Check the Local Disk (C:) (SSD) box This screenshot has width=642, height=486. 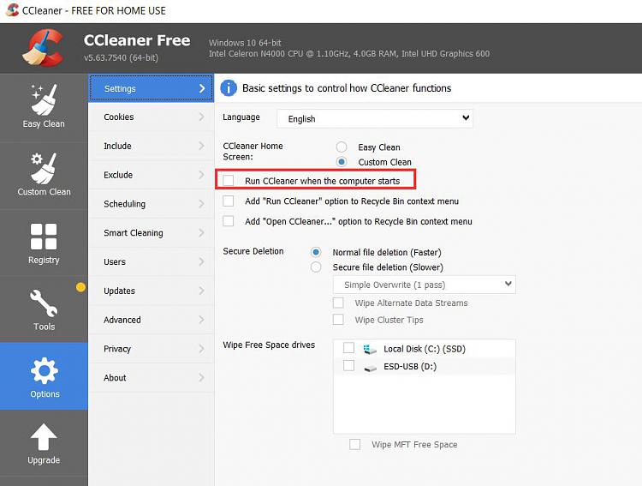(x=349, y=348)
